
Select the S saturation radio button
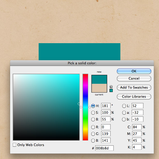click(93, 112)
